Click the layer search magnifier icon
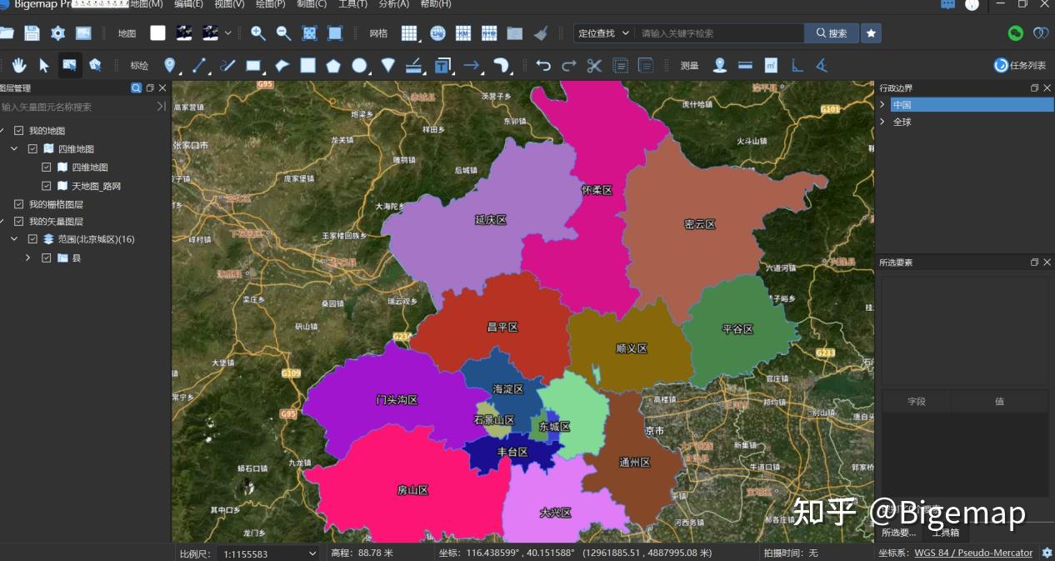Screen dimensions: 1055x561 136,88
